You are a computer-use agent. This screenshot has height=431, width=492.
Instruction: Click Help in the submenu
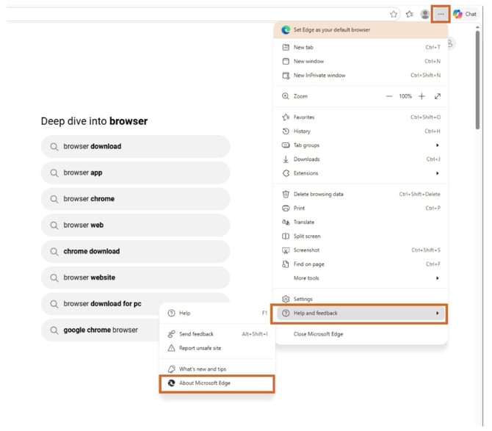pos(217,313)
